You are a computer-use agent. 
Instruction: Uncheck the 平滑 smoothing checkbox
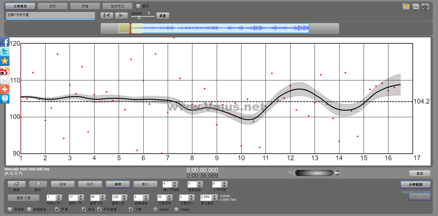pos(58,209)
